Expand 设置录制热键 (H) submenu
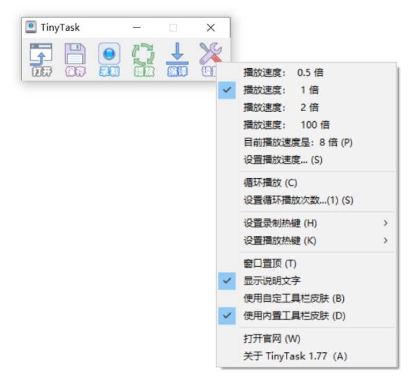The width and height of the screenshot is (419, 379). (307, 224)
